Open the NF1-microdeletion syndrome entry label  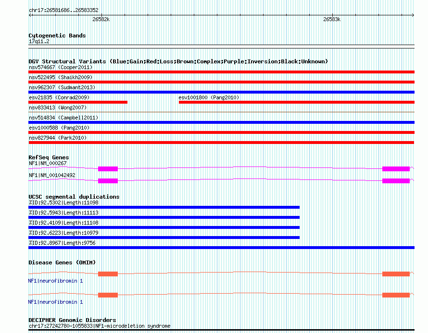point(100,326)
